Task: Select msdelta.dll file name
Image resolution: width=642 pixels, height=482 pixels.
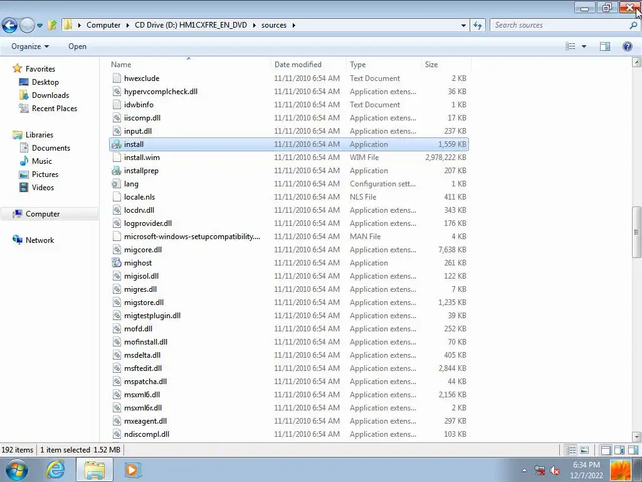Action: (142, 355)
